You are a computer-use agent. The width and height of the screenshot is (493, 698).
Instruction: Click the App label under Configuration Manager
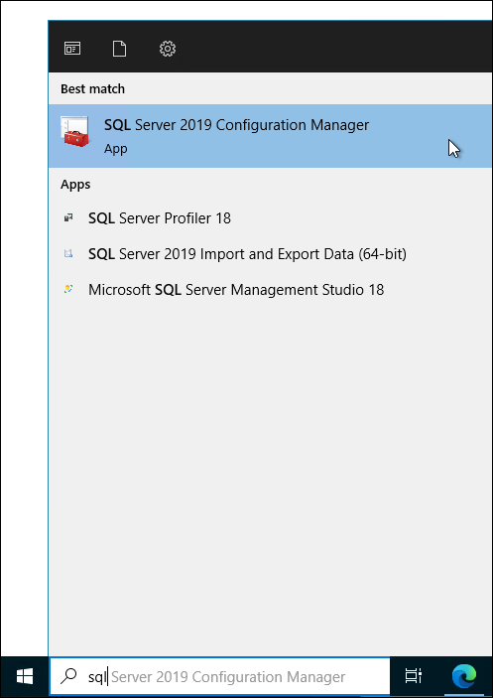[x=116, y=149]
